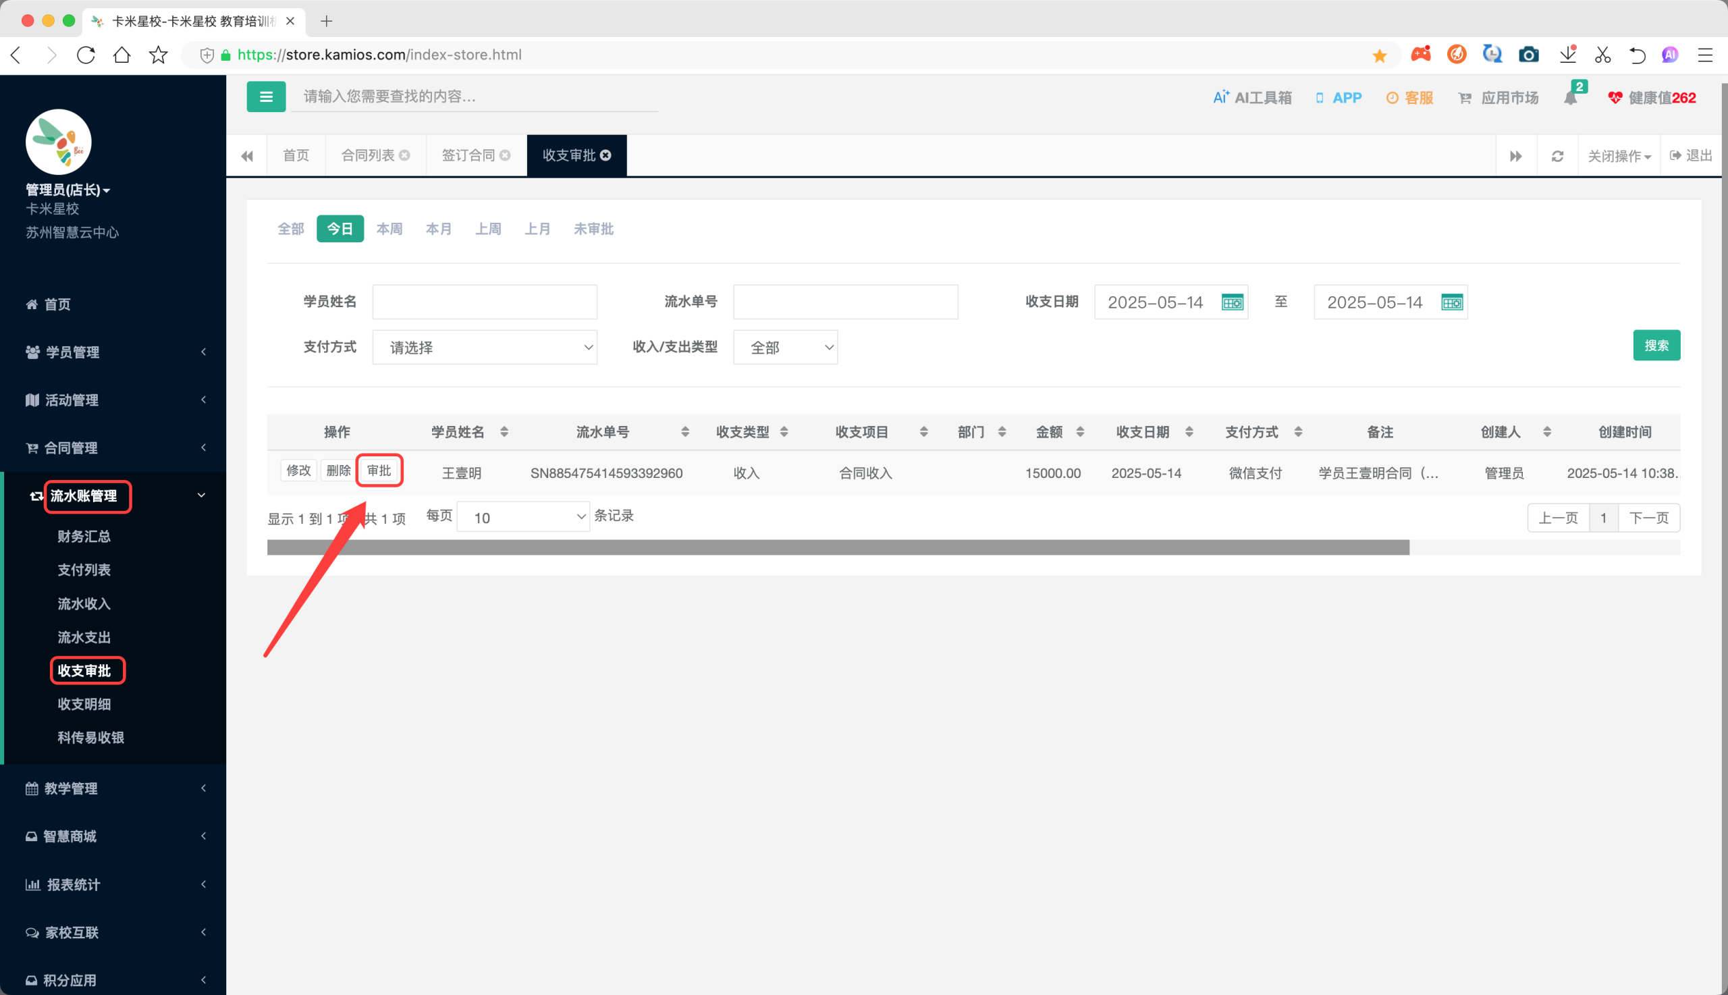The width and height of the screenshot is (1728, 995).
Task: Select the 本周 filter tab
Action: pos(389,229)
